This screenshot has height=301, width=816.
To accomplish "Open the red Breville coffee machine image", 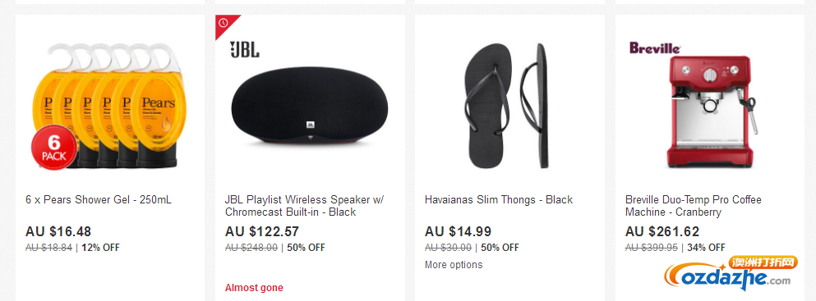I will coord(712,112).
